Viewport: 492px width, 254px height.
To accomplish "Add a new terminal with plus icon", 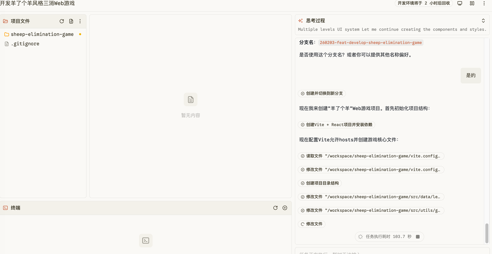I will (285, 208).
